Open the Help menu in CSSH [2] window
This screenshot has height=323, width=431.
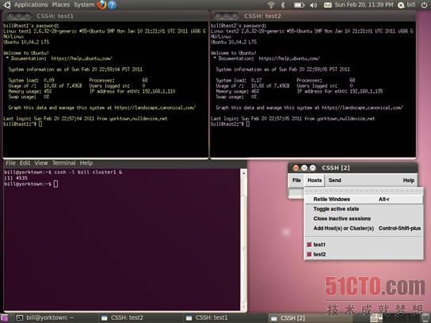click(x=409, y=180)
